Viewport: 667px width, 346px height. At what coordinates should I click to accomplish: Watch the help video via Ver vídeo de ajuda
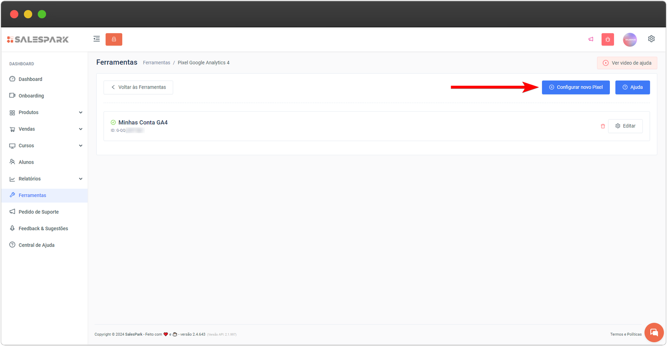click(627, 63)
